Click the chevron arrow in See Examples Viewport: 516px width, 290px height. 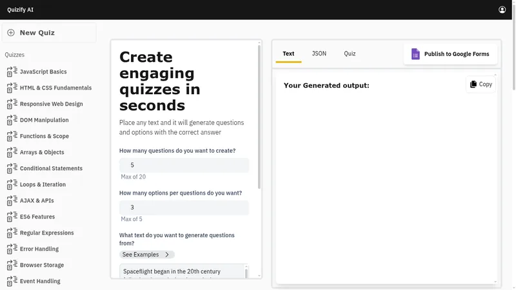coord(167,255)
